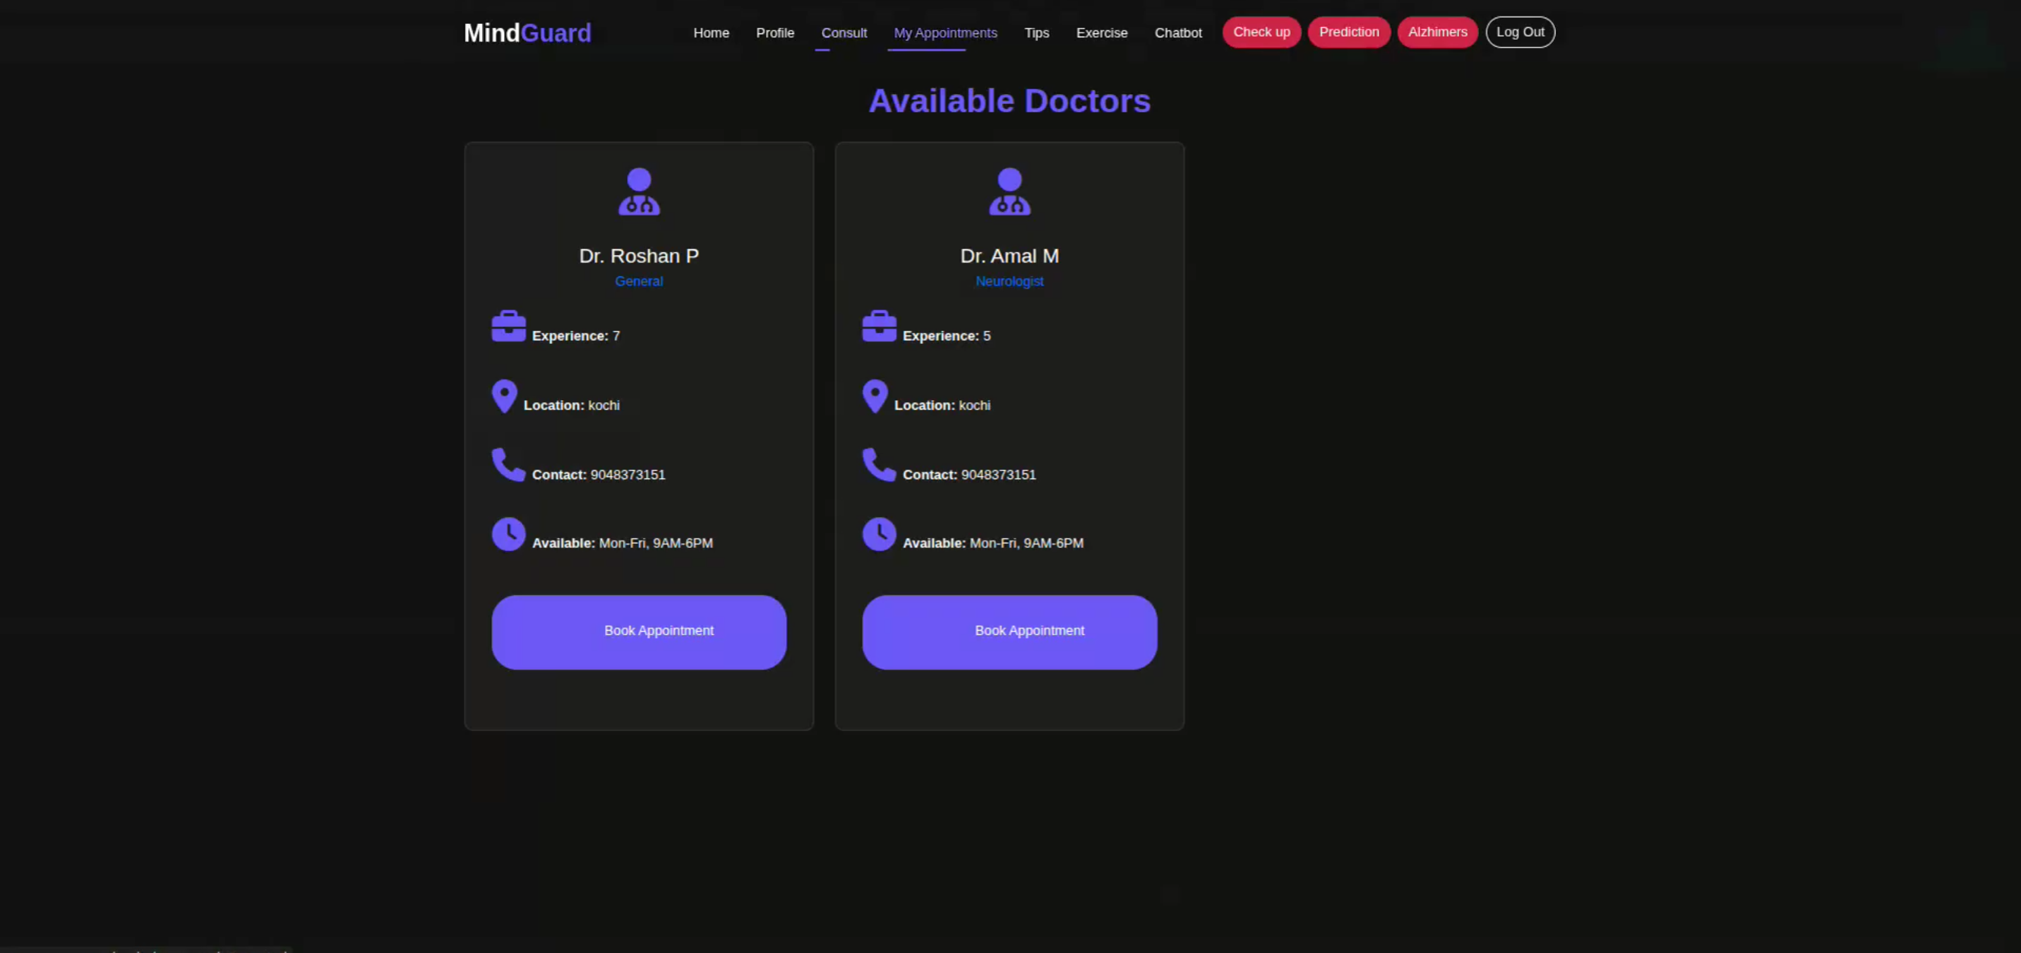This screenshot has height=953, width=2021.
Task: Click the Experience: 7 text
Action: point(576,336)
